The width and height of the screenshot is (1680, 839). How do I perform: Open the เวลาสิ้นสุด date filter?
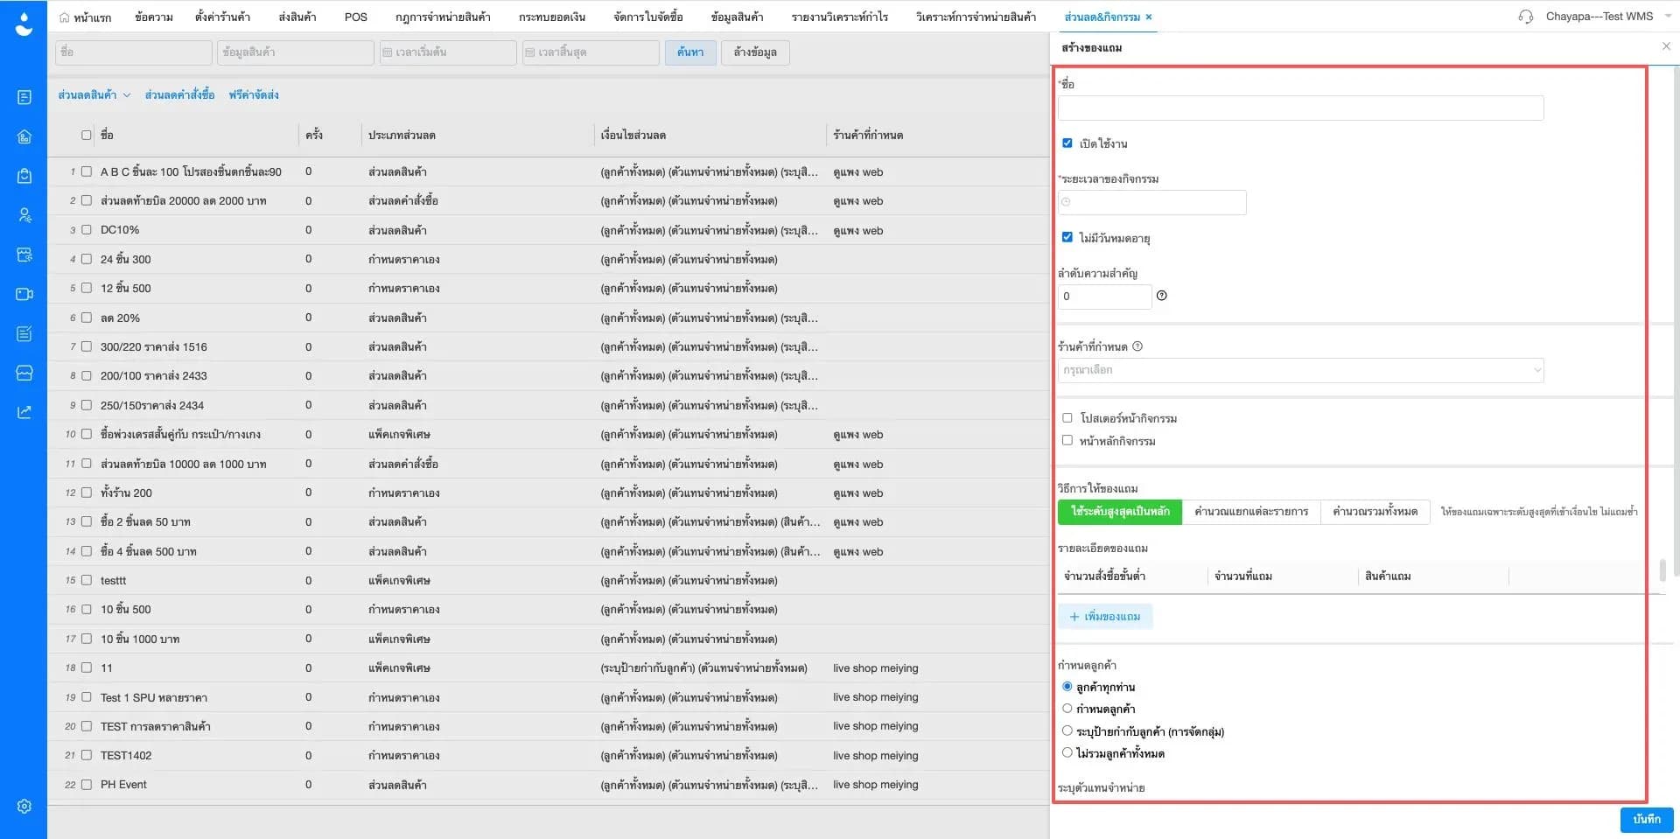(x=591, y=52)
